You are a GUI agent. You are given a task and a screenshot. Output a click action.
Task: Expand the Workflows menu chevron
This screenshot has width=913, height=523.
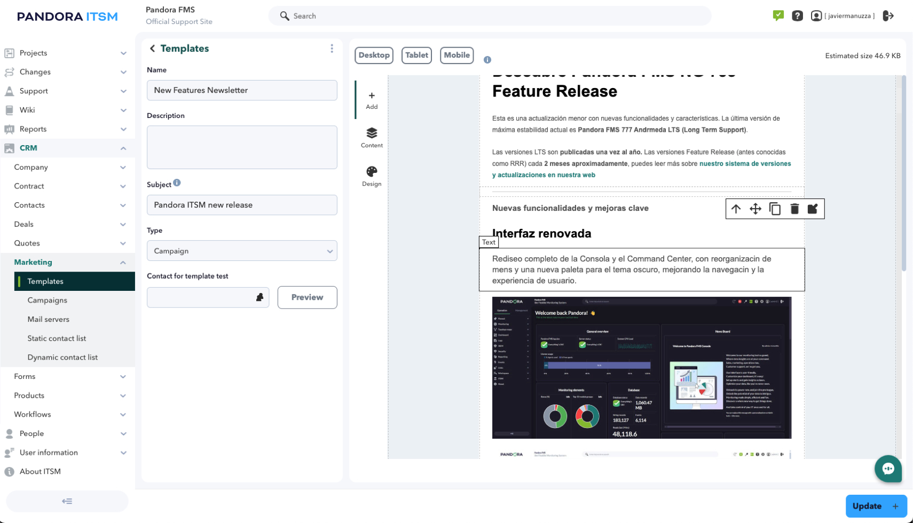pyautogui.click(x=123, y=415)
